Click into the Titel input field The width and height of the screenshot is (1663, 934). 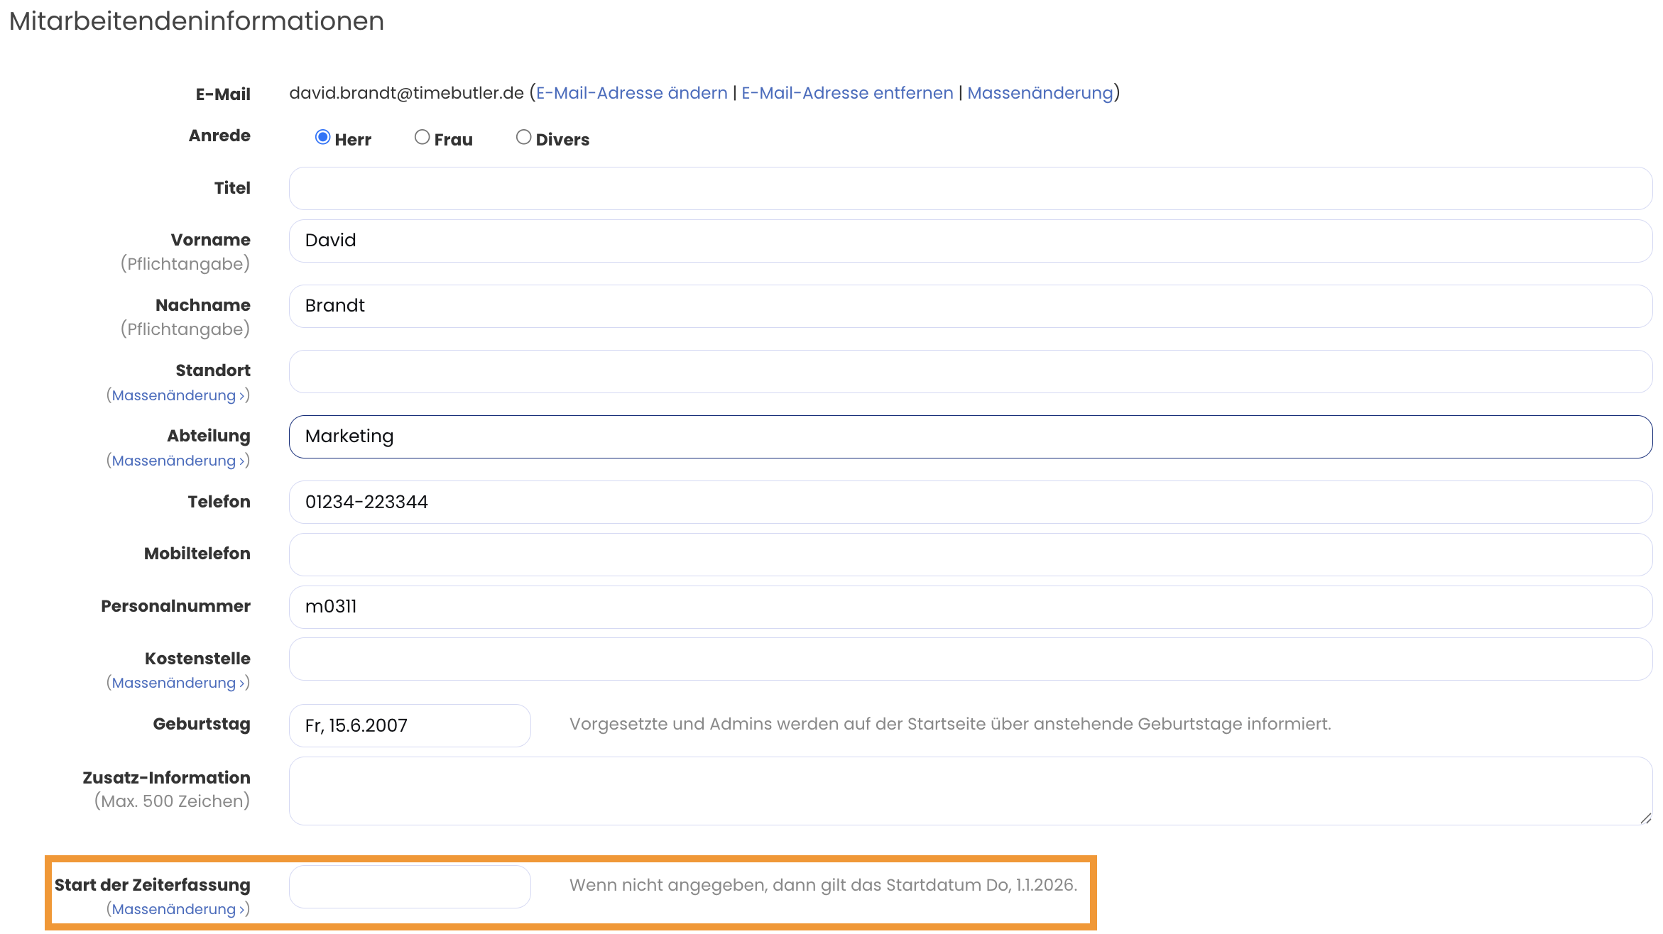[970, 189]
